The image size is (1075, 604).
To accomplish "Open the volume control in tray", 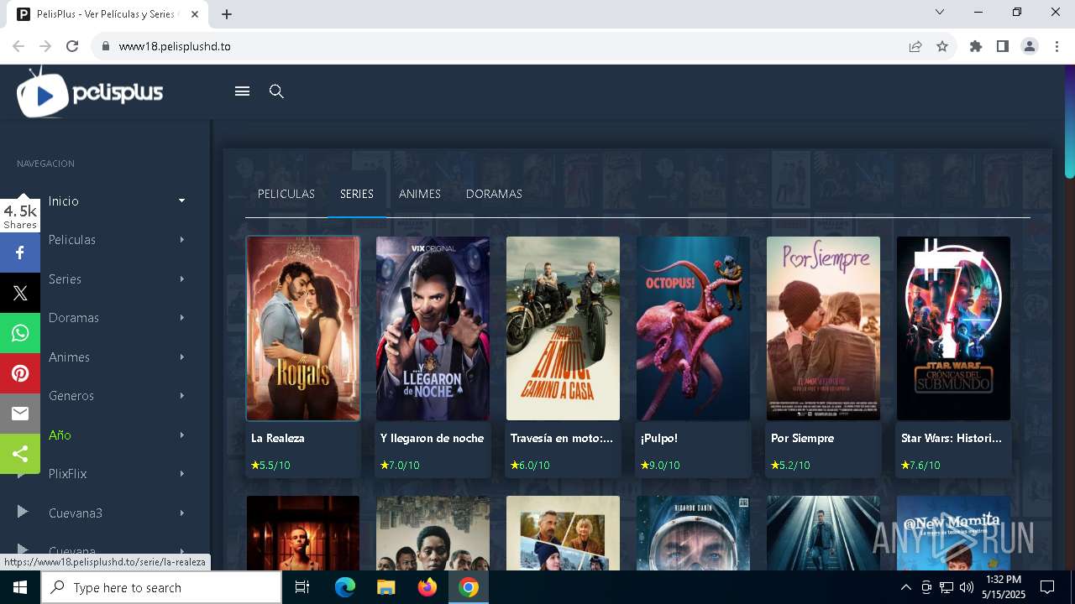I will [x=967, y=587].
